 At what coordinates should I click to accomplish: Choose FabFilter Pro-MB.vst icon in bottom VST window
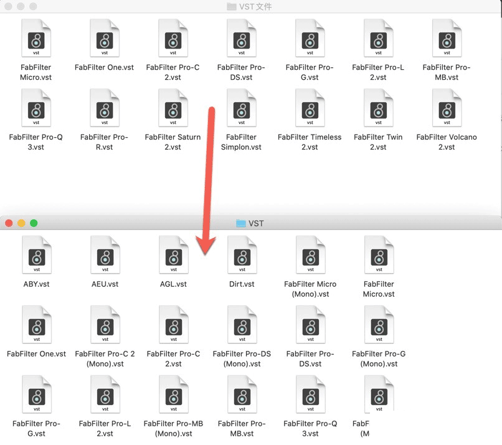point(242,395)
